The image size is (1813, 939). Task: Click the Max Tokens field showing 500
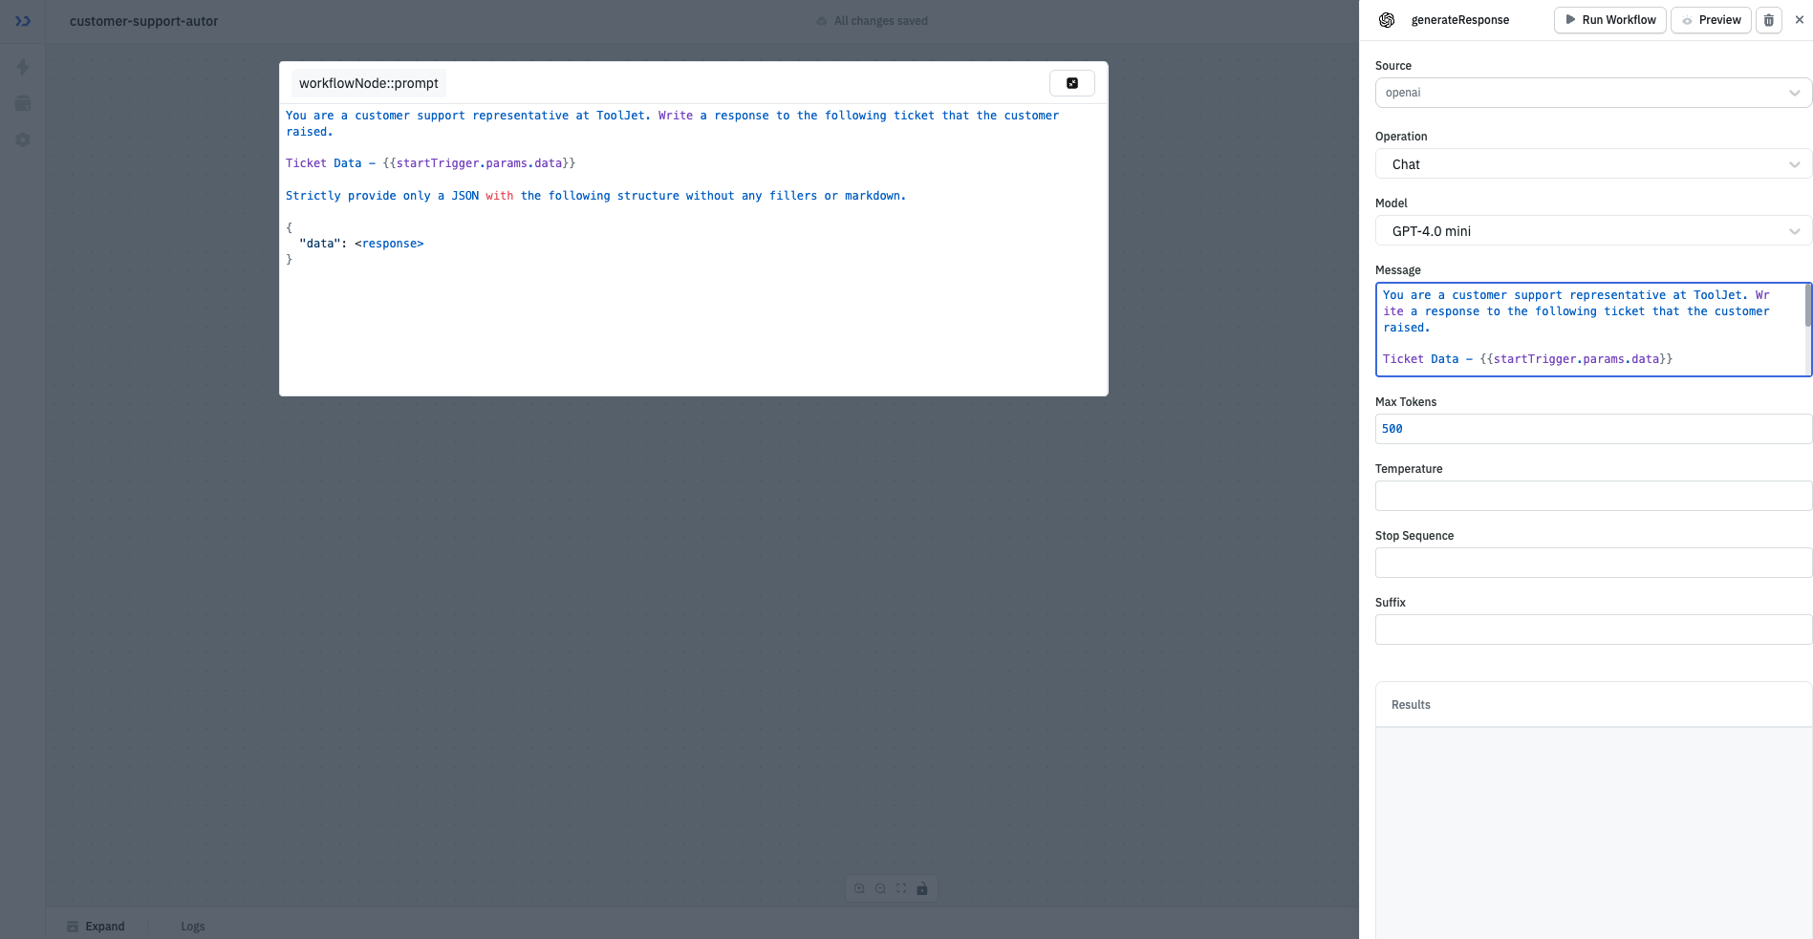1591,428
